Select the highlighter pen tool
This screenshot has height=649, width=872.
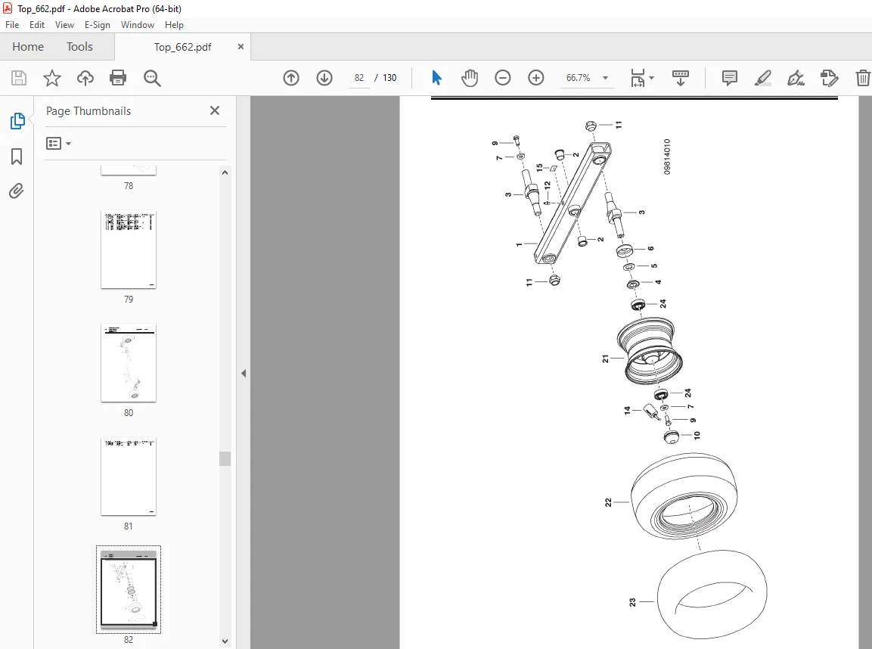(763, 78)
